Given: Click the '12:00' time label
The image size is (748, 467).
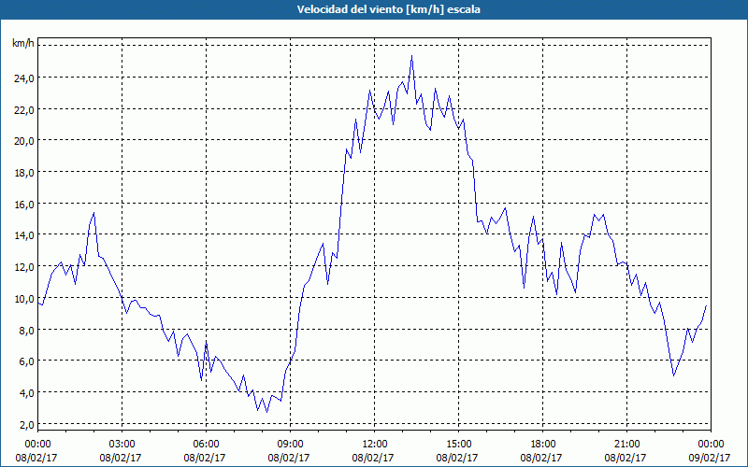Looking at the screenshot, I should tap(375, 445).
